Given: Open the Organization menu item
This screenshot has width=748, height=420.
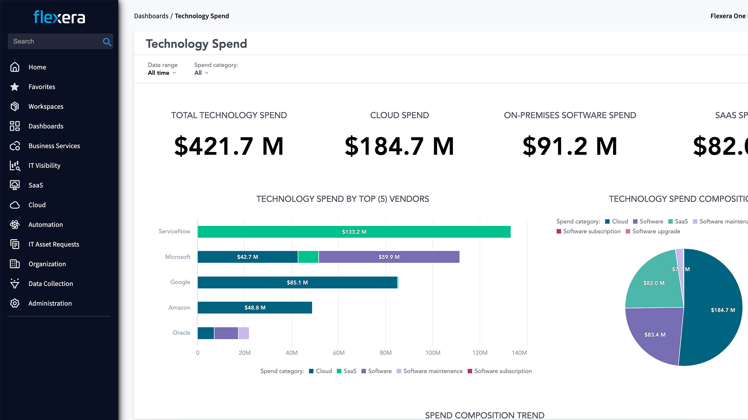Looking at the screenshot, I should tap(47, 264).
